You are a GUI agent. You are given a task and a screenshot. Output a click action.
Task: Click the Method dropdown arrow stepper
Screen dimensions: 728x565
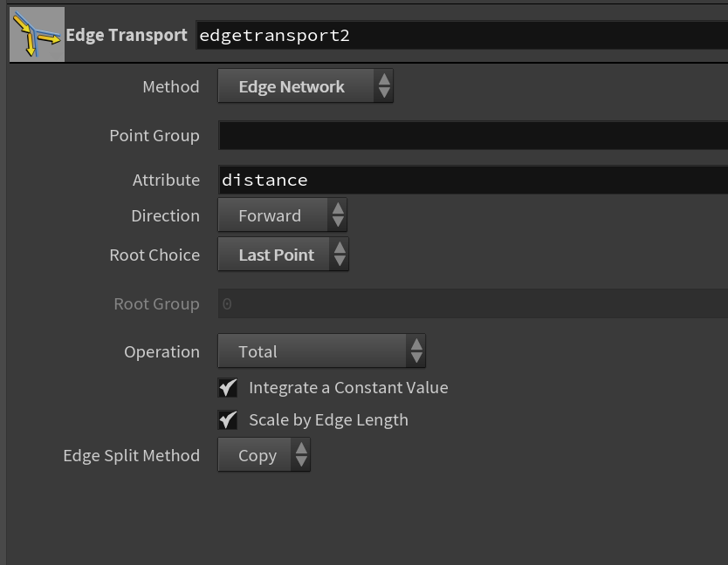pos(384,85)
